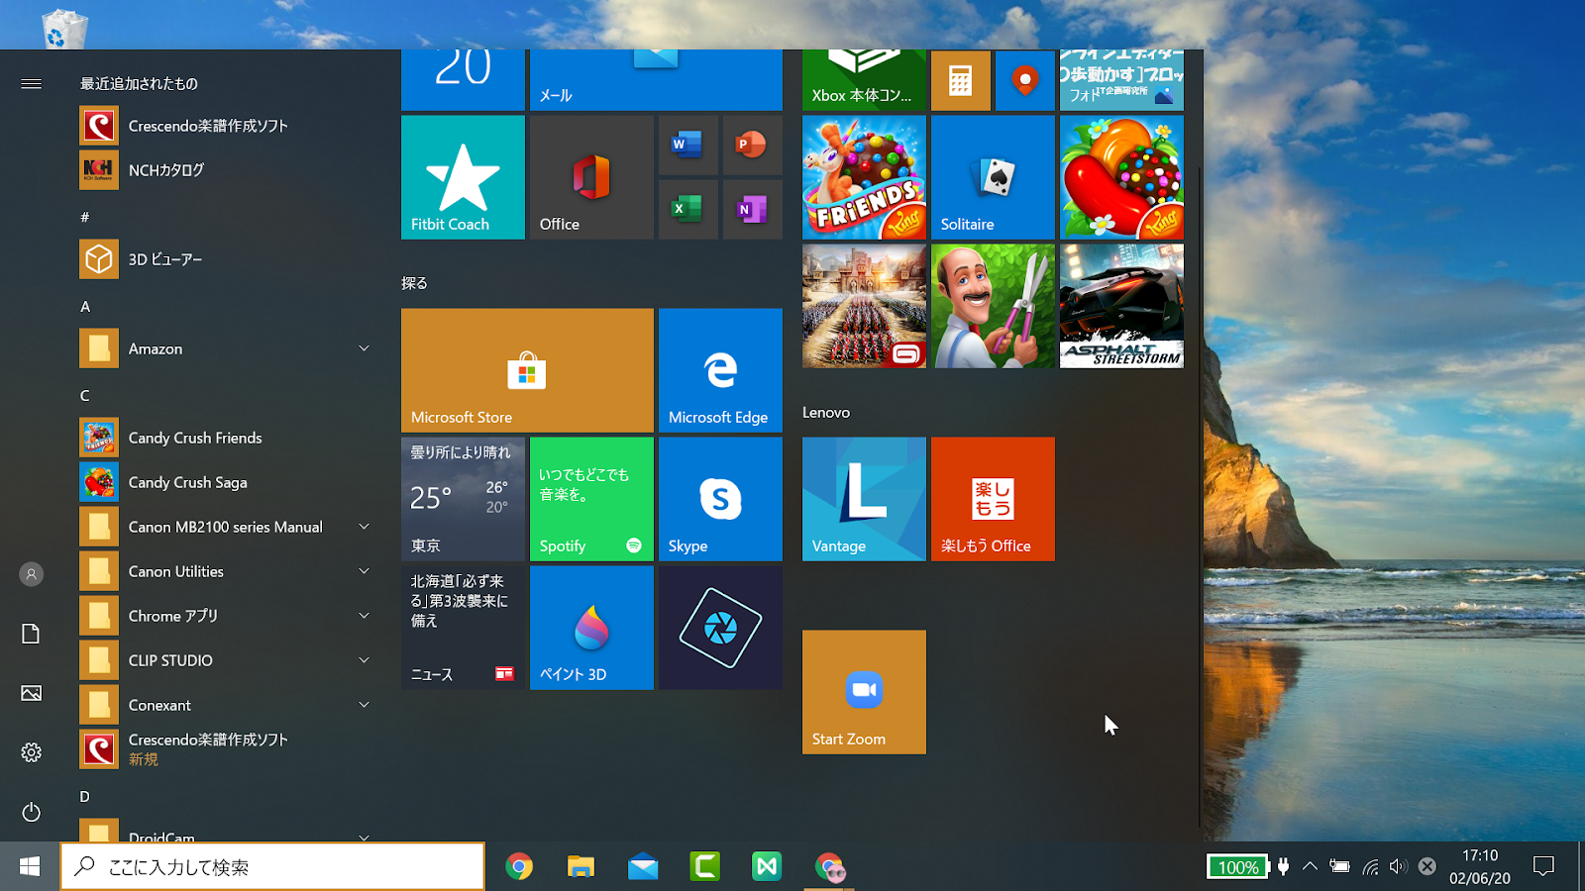The height and width of the screenshot is (891, 1585).
Task: Open the Calculator small tile
Action: coord(960,80)
